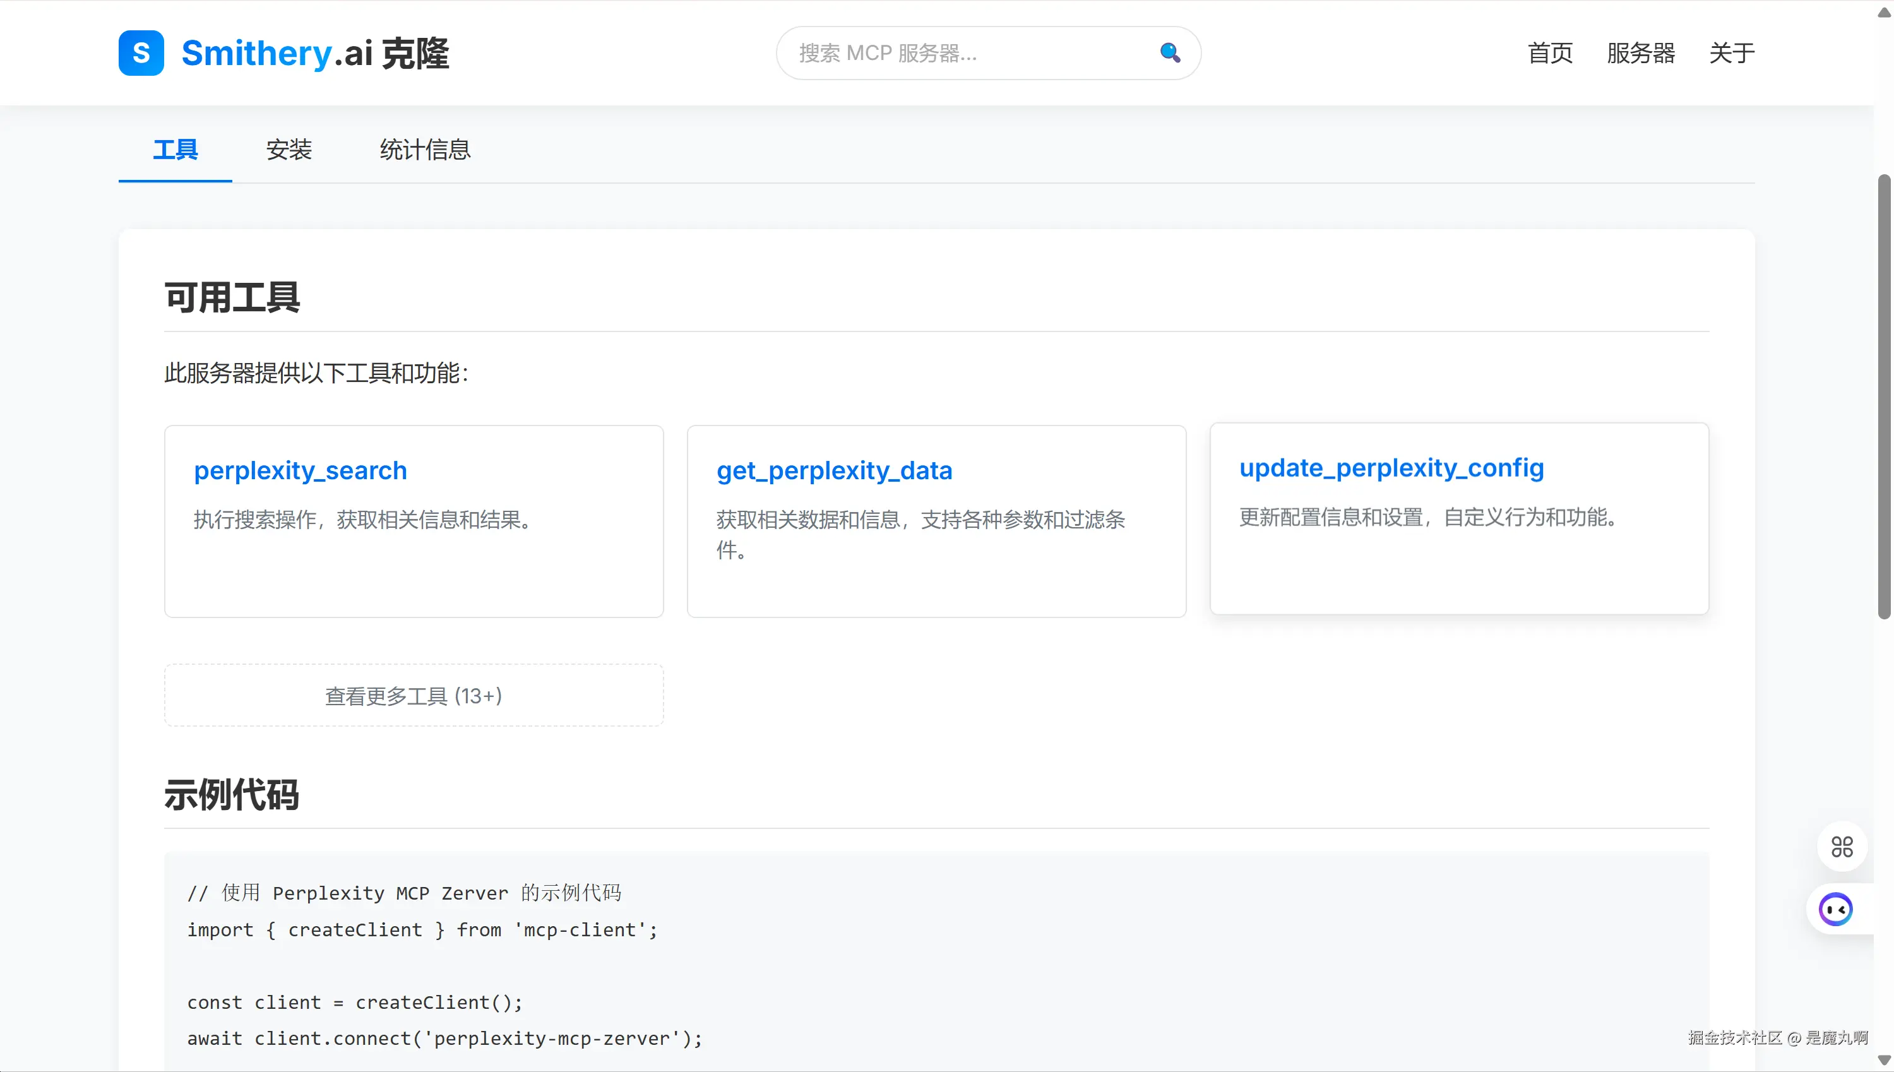
Task: Switch to the 统计信息 tab
Action: [x=426, y=150]
